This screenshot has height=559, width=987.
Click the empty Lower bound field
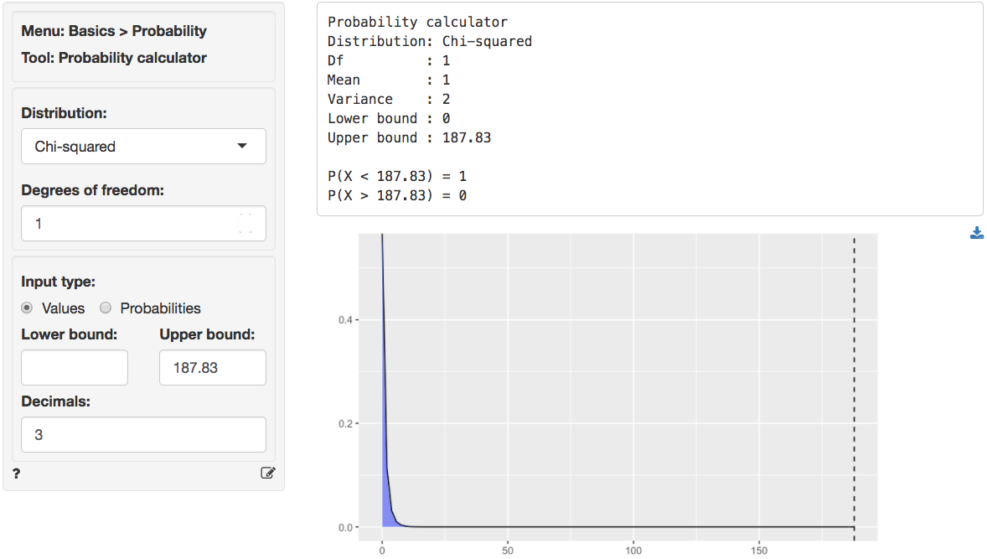point(74,367)
